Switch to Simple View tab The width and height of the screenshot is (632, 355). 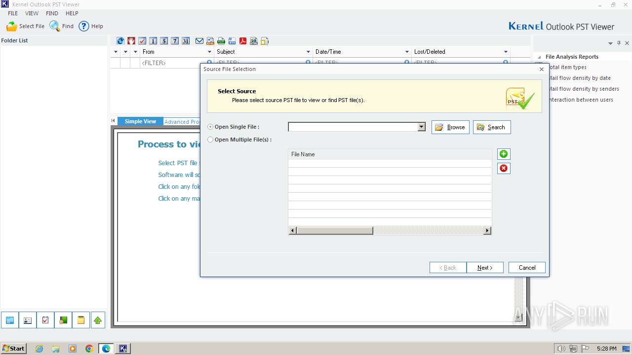point(140,121)
